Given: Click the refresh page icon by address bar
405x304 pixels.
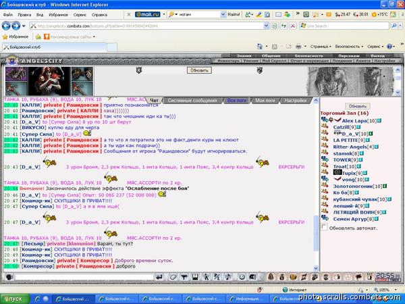Looking at the screenshot, I should 283,26.
